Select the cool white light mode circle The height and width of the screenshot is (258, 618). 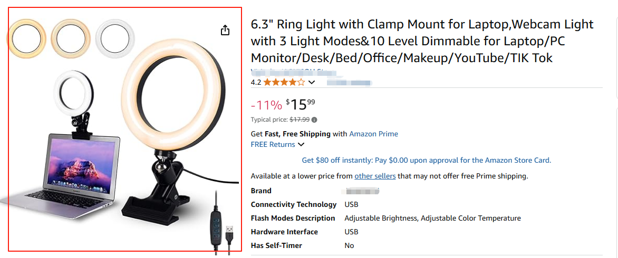point(115,37)
